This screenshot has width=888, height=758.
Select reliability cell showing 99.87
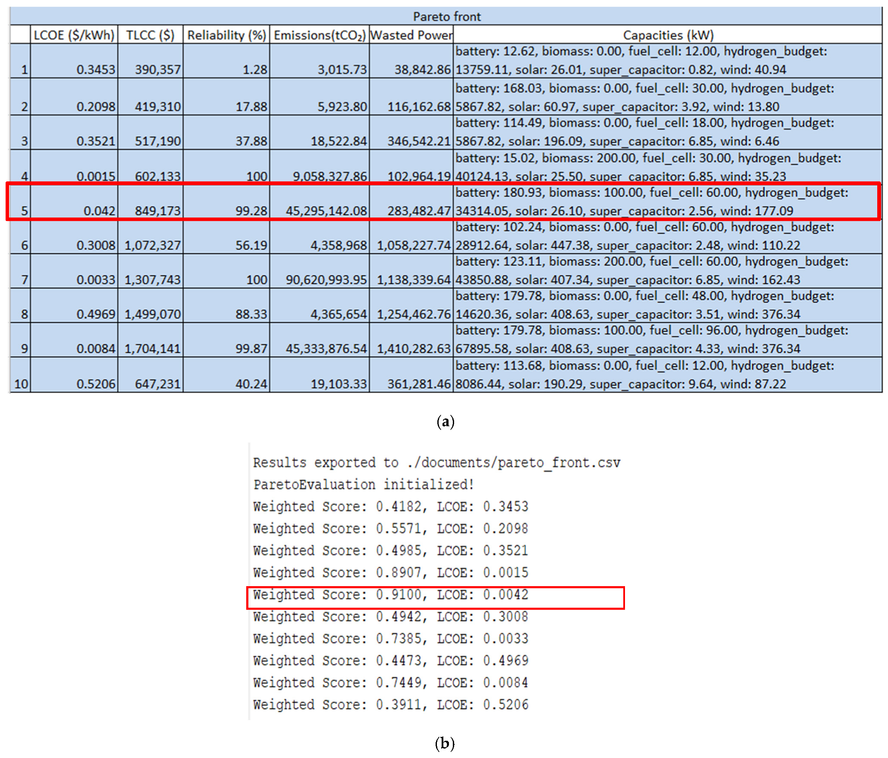(x=226, y=340)
